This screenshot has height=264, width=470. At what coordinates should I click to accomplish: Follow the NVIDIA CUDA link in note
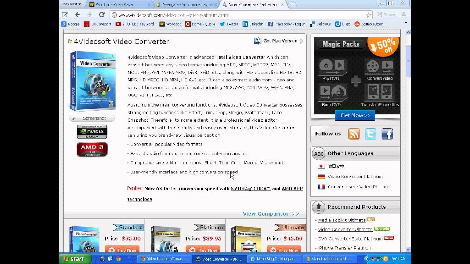click(250, 188)
